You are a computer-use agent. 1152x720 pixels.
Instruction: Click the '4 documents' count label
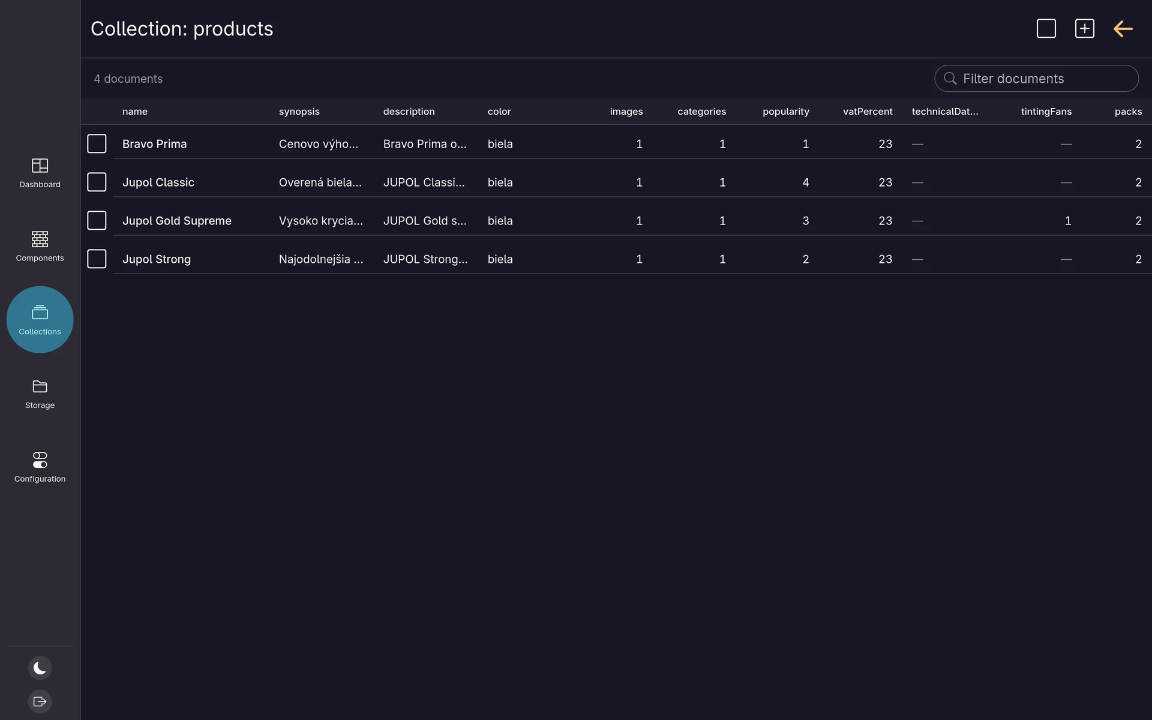[x=128, y=79]
